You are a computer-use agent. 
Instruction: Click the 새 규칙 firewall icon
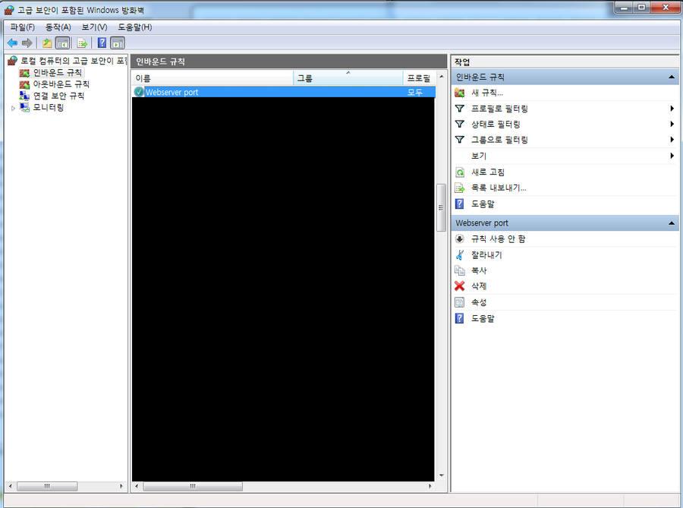click(460, 93)
